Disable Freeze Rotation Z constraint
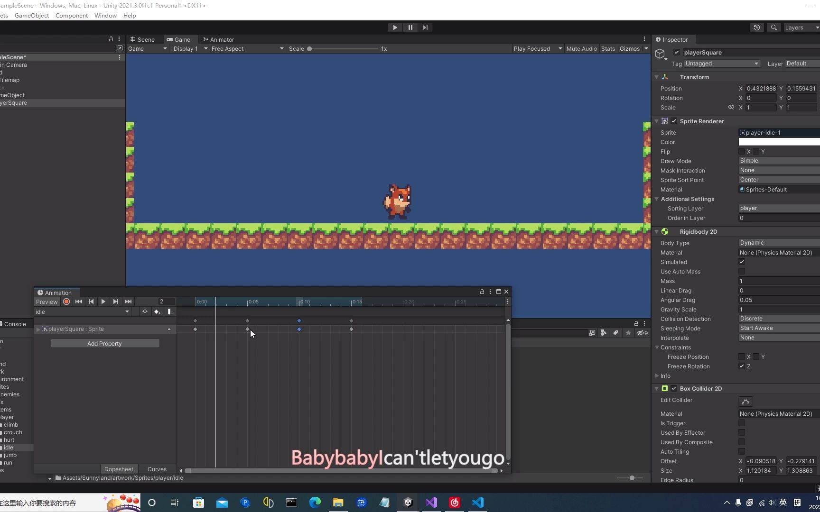 coord(741,366)
